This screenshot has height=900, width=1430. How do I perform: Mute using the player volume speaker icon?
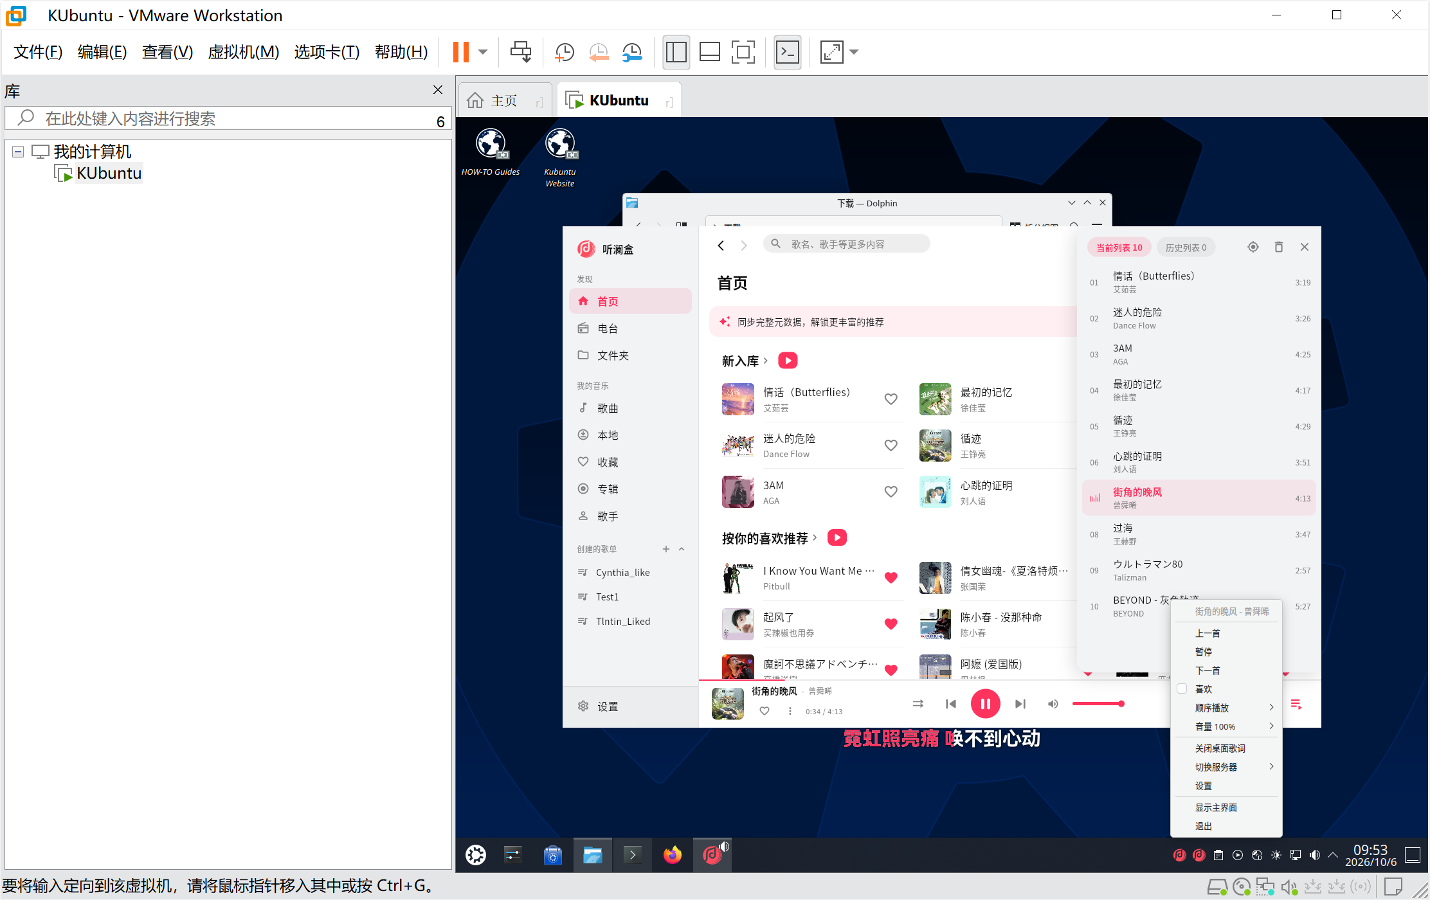[x=1053, y=704]
